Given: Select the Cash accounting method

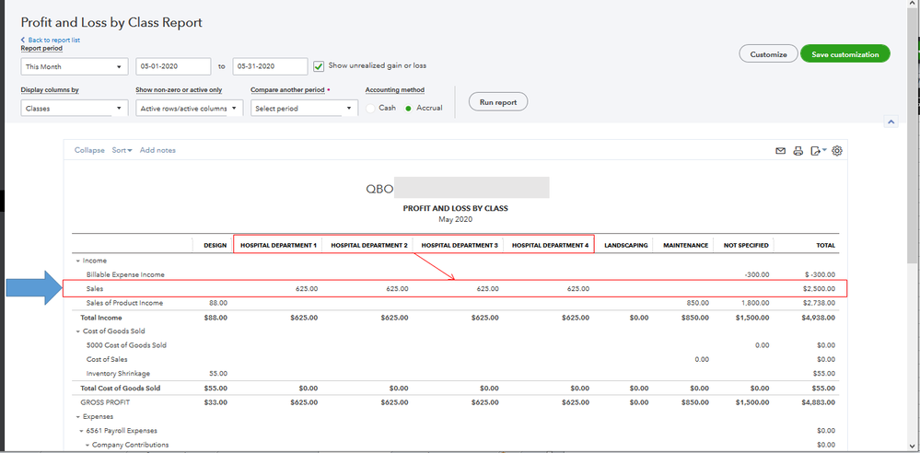Looking at the screenshot, I should click(371, 108).
